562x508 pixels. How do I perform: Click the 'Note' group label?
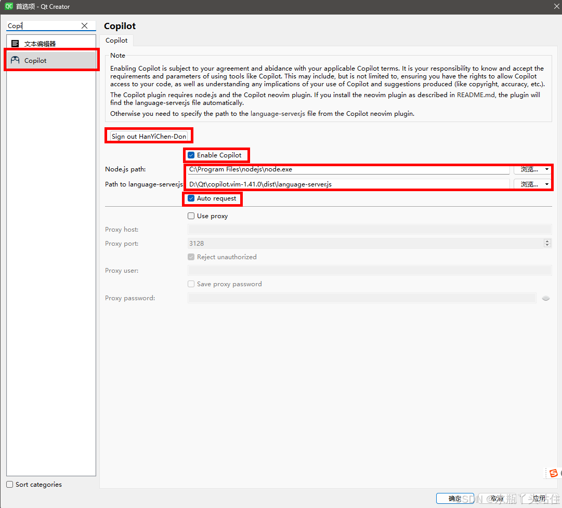tap(117, 56)
